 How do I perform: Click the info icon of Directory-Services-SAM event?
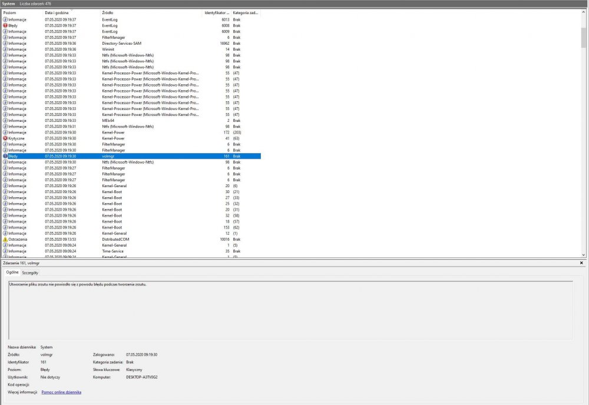click(5, 43)
